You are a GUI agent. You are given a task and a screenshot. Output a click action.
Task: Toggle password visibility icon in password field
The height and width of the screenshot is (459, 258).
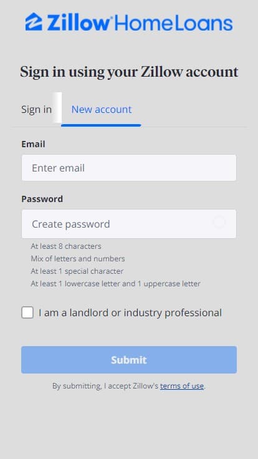(219, 223)
